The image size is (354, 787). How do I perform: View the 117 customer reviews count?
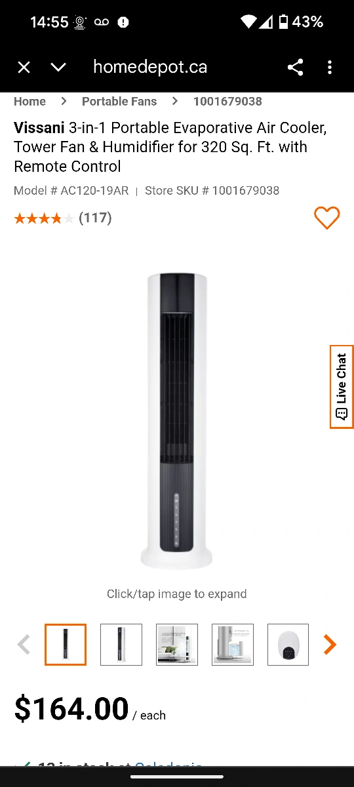[95, 218]
